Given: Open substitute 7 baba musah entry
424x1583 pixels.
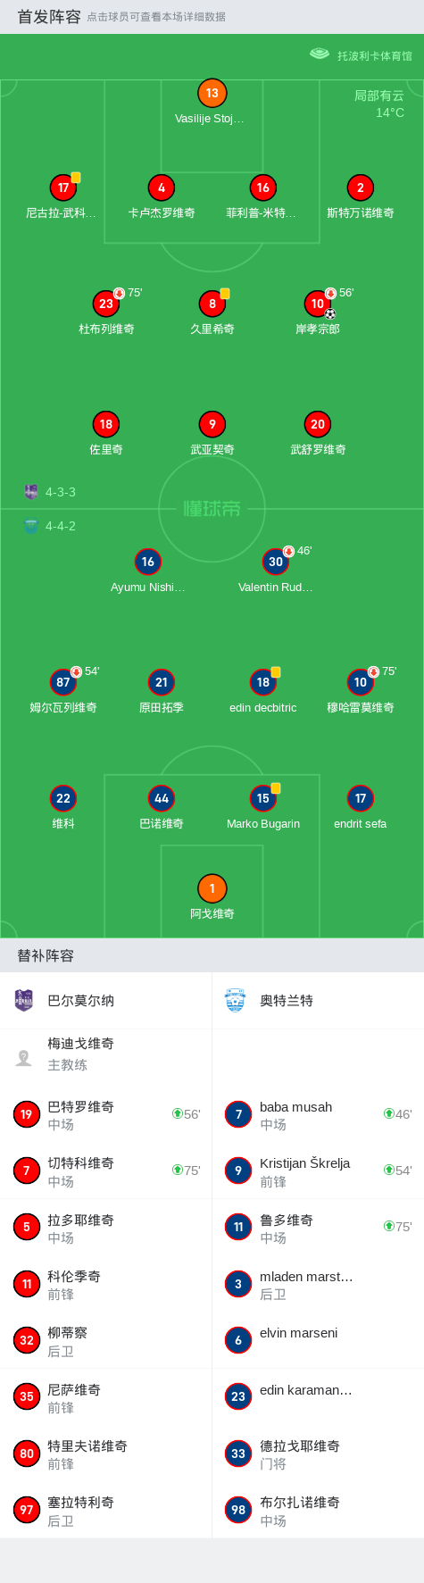Looking at the screenshot, I should 318,1114.
